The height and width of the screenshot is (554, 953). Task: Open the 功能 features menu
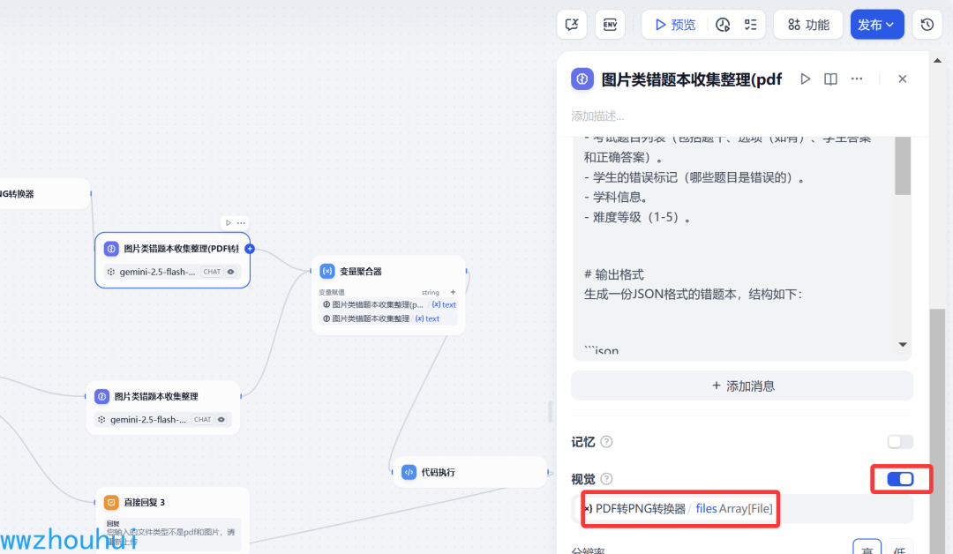[808, 25]
